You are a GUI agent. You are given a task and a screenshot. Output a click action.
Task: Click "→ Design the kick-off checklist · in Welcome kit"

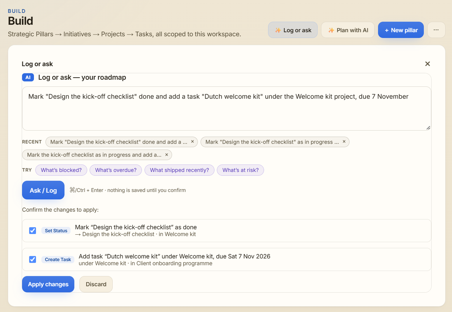pyautogui.click(x=136, y=234)
